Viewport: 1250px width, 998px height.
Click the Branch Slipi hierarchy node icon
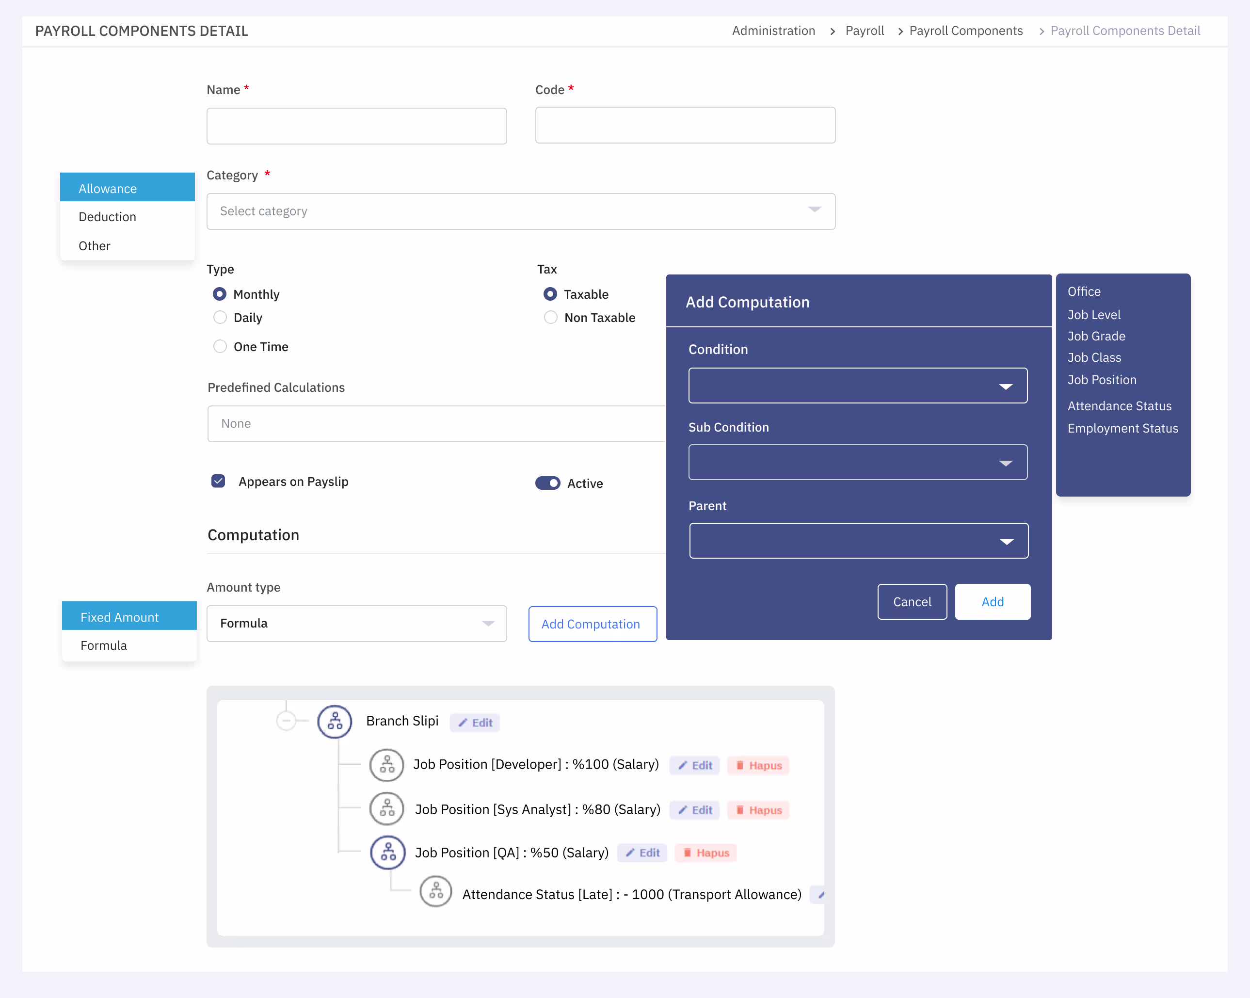pos(335,722)
